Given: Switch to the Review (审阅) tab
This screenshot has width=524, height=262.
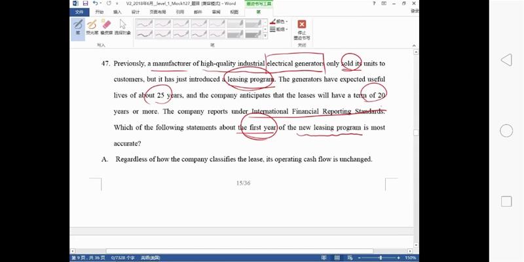Looking at the screenshot, I should click(x=216, y=12).
